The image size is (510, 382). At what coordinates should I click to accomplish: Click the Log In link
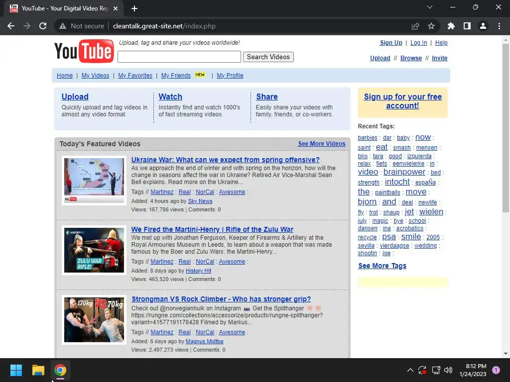tap(418, 43)
